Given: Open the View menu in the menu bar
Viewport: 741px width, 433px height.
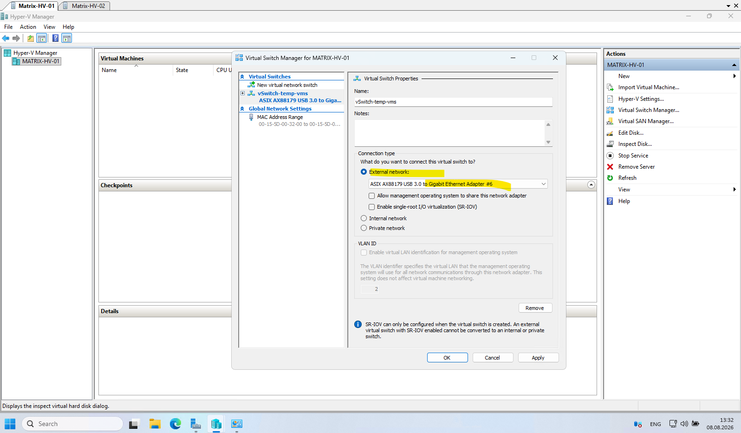Looking at the screenshot, I should coord(49,27).
